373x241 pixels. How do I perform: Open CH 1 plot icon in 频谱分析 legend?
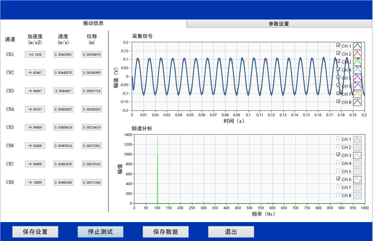357,139
